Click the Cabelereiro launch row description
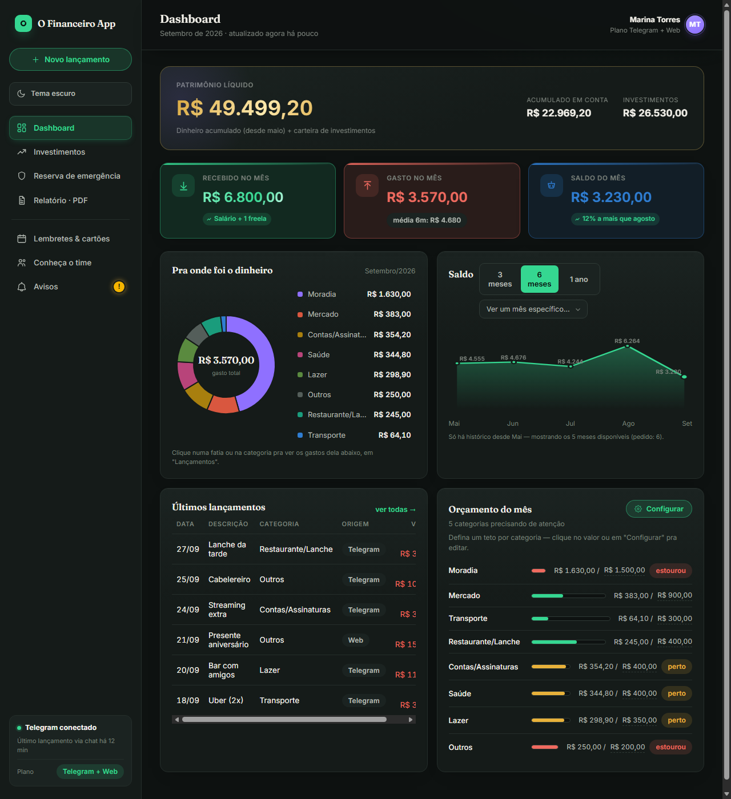The height and width of the screenshot is (799, 731). [229, 579]
